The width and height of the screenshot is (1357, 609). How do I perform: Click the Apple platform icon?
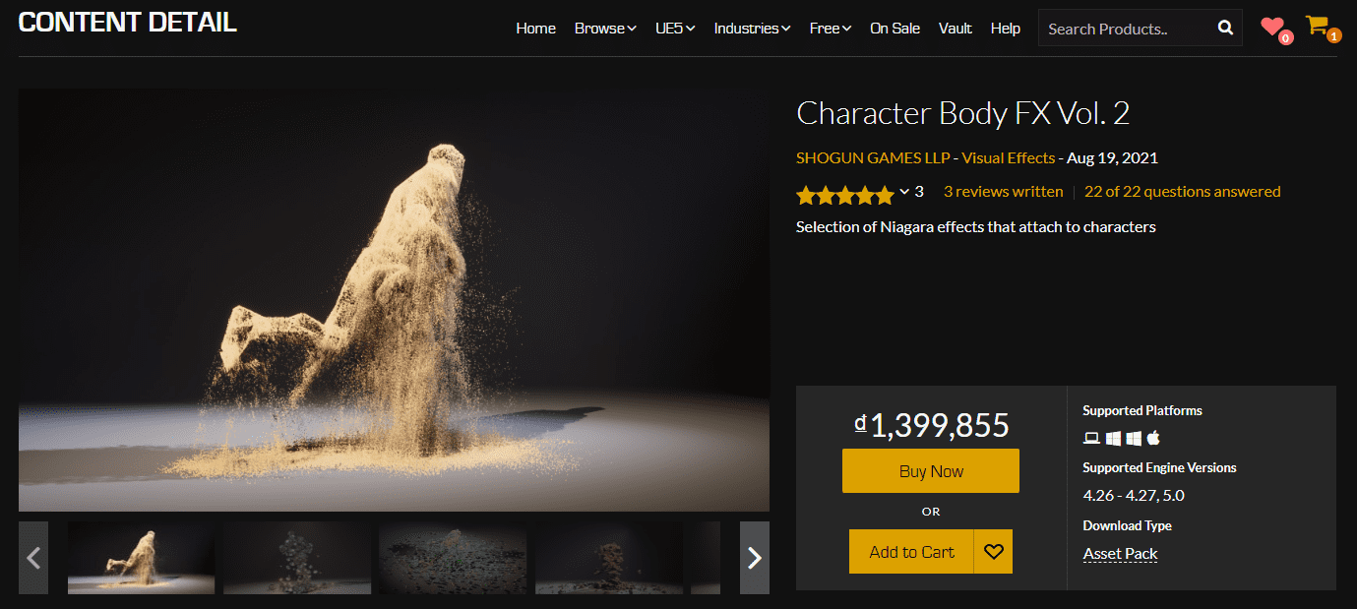click(x=1153, y=438)
